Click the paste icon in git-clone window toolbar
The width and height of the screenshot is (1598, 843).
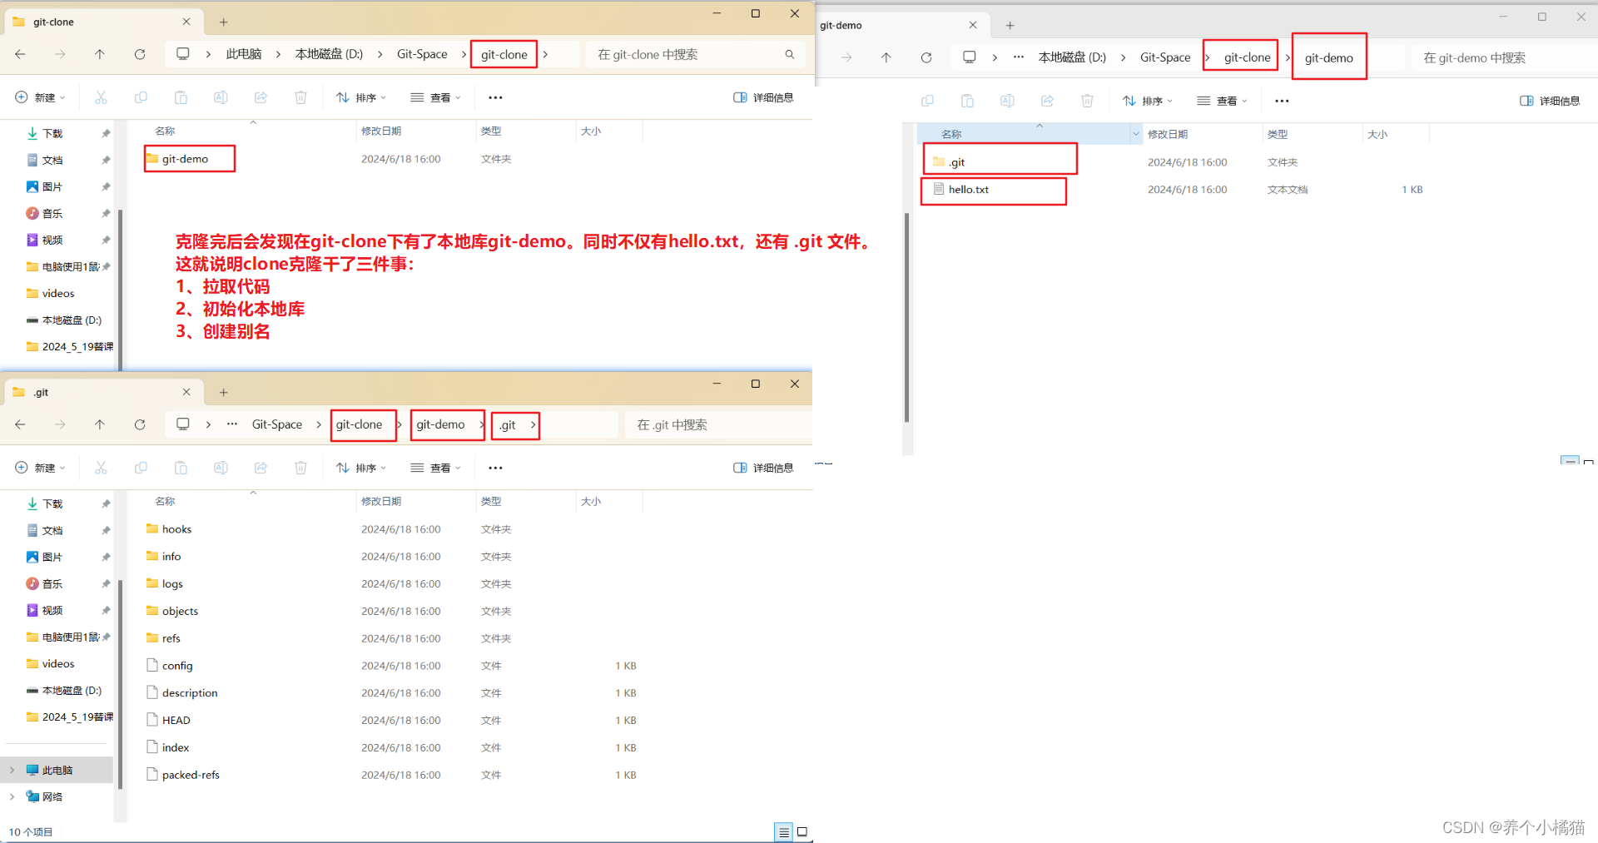click(181, 97)
